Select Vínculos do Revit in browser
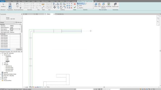 pos(7,80)
